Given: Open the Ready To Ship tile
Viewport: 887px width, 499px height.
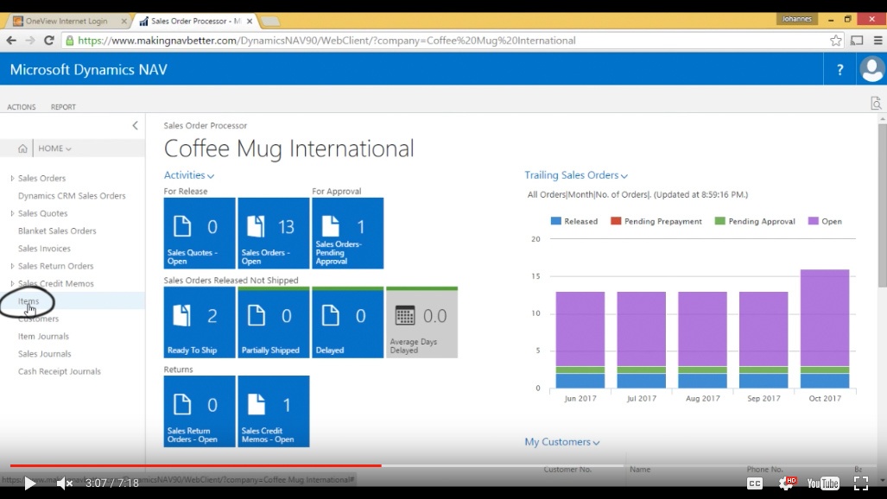Looking at the screenshot, I should click(200, 323).
